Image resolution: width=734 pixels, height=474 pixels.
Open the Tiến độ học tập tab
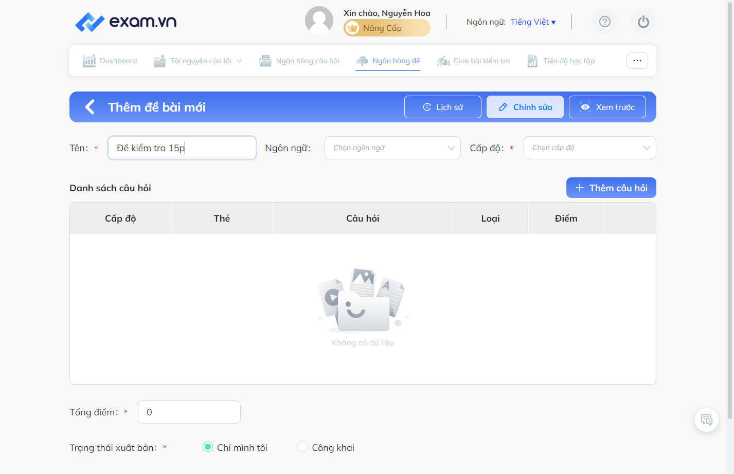[x=561, y=61]
